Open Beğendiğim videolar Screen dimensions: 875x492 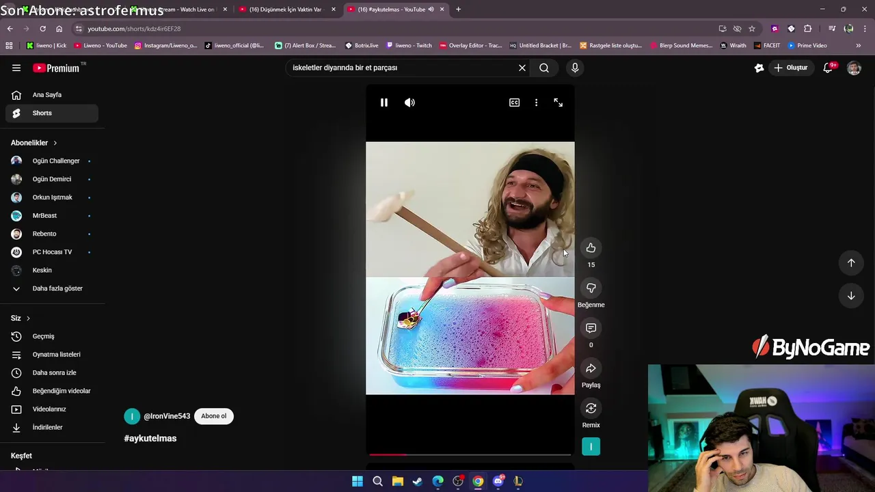coord(52,391)
